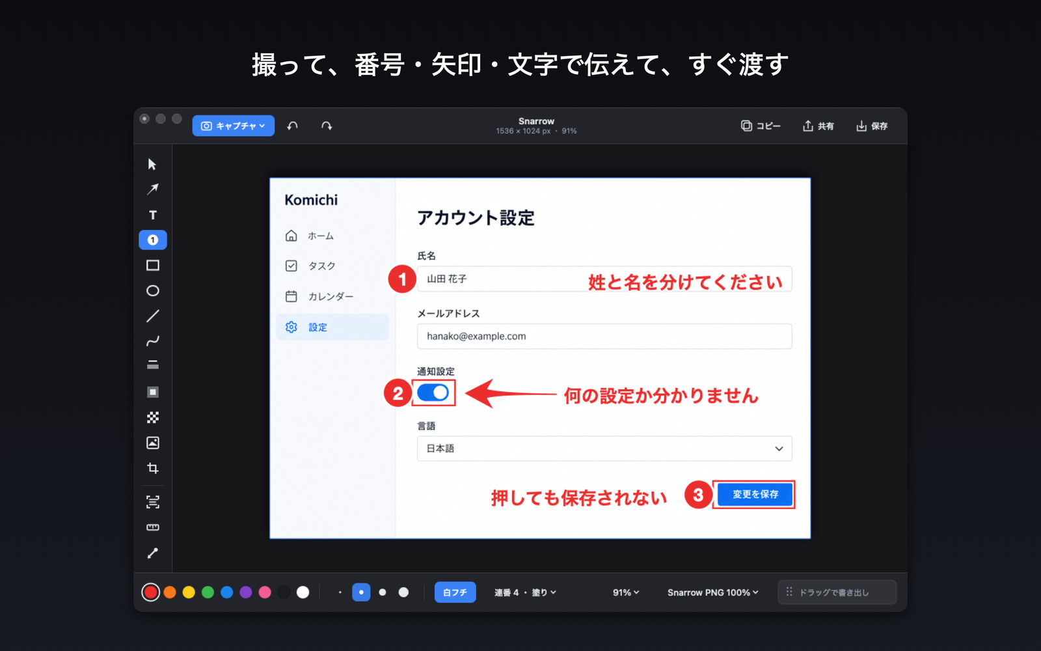The image size is (1041, 651).
Task: Click the 変更を保存 button
Action: (x=755, y=494)
